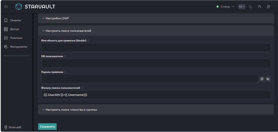Focus the DN пользователя input field
Viewport: 278px width, 132px height.
156,63
